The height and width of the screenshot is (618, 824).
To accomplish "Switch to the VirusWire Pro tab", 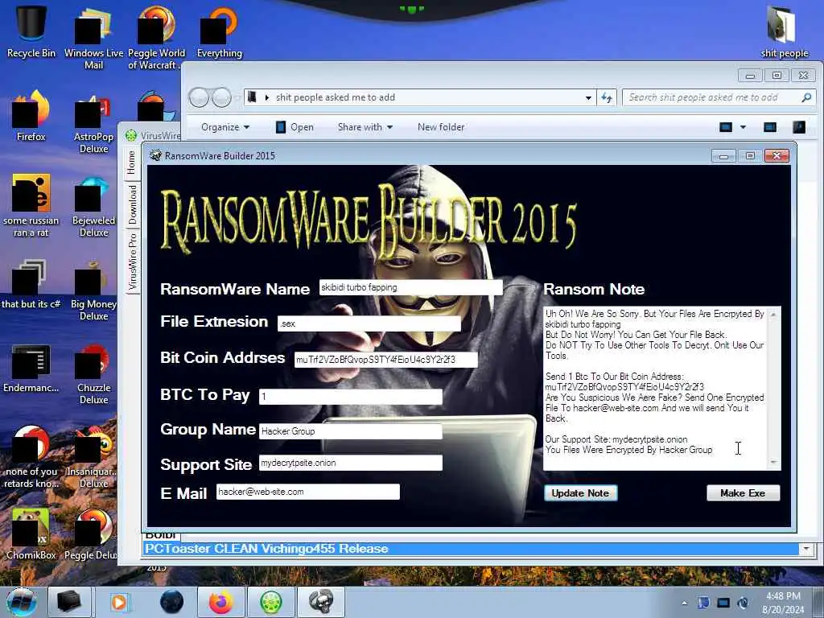I will click(x=132, y=262).
